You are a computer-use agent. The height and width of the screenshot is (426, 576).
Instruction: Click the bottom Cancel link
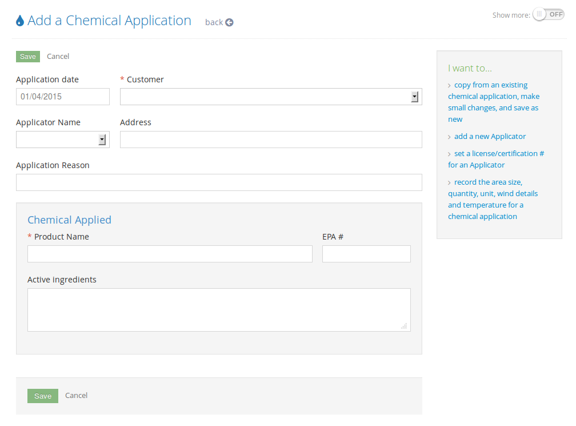click(77, 396)
